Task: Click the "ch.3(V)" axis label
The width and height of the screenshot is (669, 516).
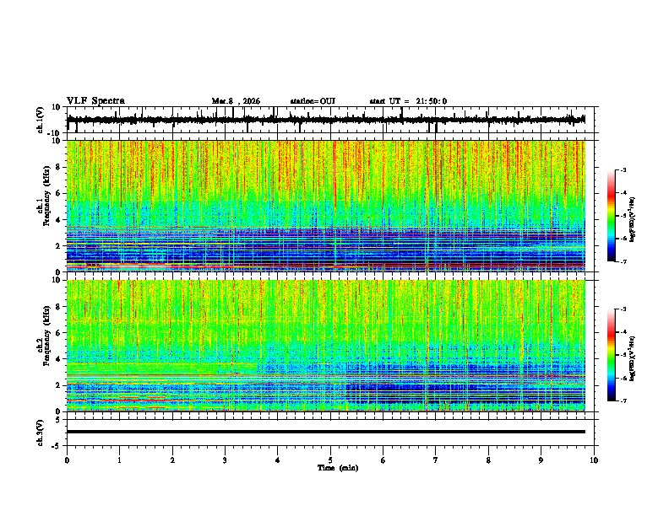Action: tap(41, 433)
